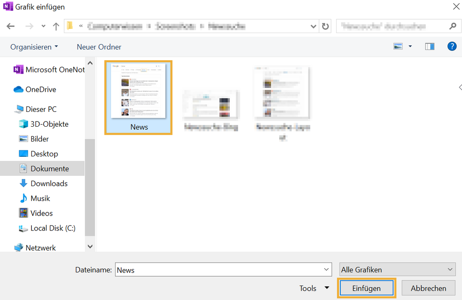
Task: Open the Alle Grafiken file type dropdown
Action: pos(397,269)
